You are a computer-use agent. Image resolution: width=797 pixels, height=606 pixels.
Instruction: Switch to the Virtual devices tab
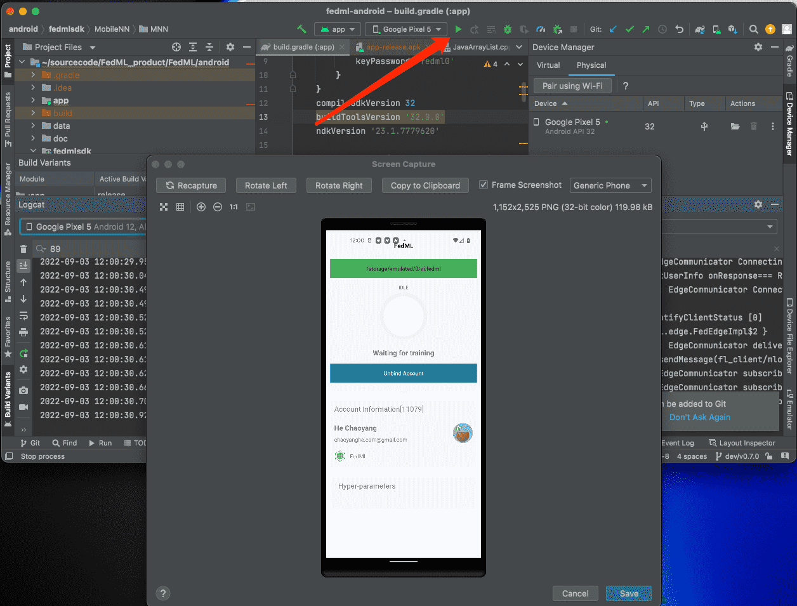(x=548, y=65)
